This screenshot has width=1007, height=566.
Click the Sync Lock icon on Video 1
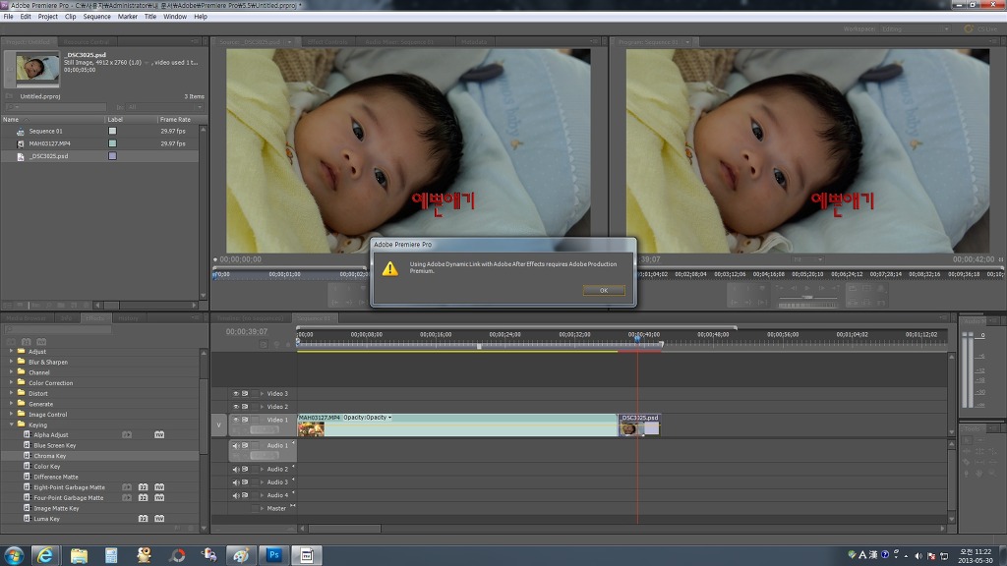[x=245, y=420]
